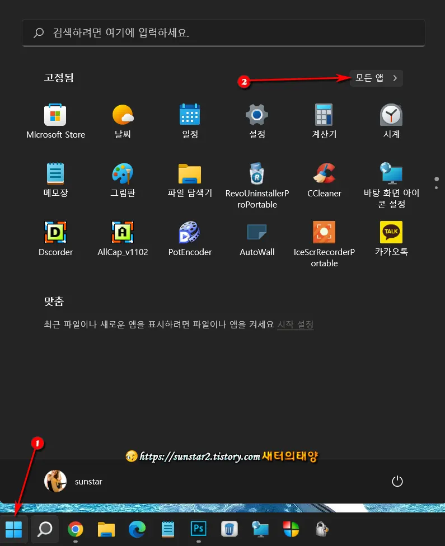
Task: Open 메모장 notepad in pinned apps
Action: 55,180
